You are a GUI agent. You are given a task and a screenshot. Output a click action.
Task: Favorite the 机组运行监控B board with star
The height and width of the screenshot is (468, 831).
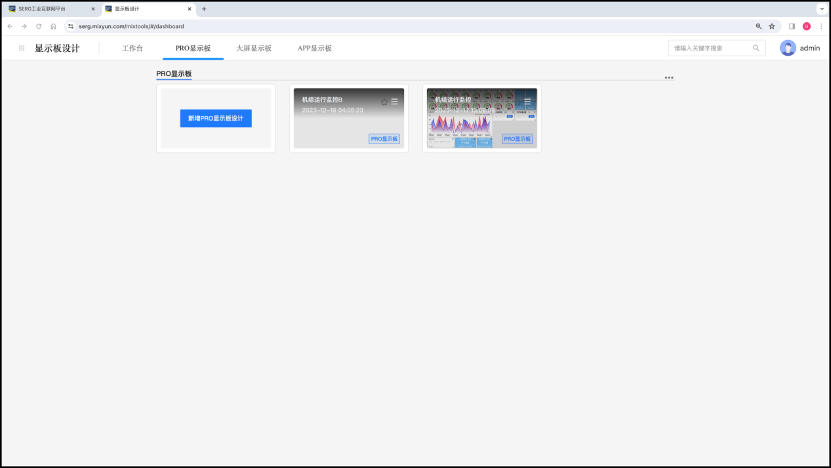tap(384, 102)
